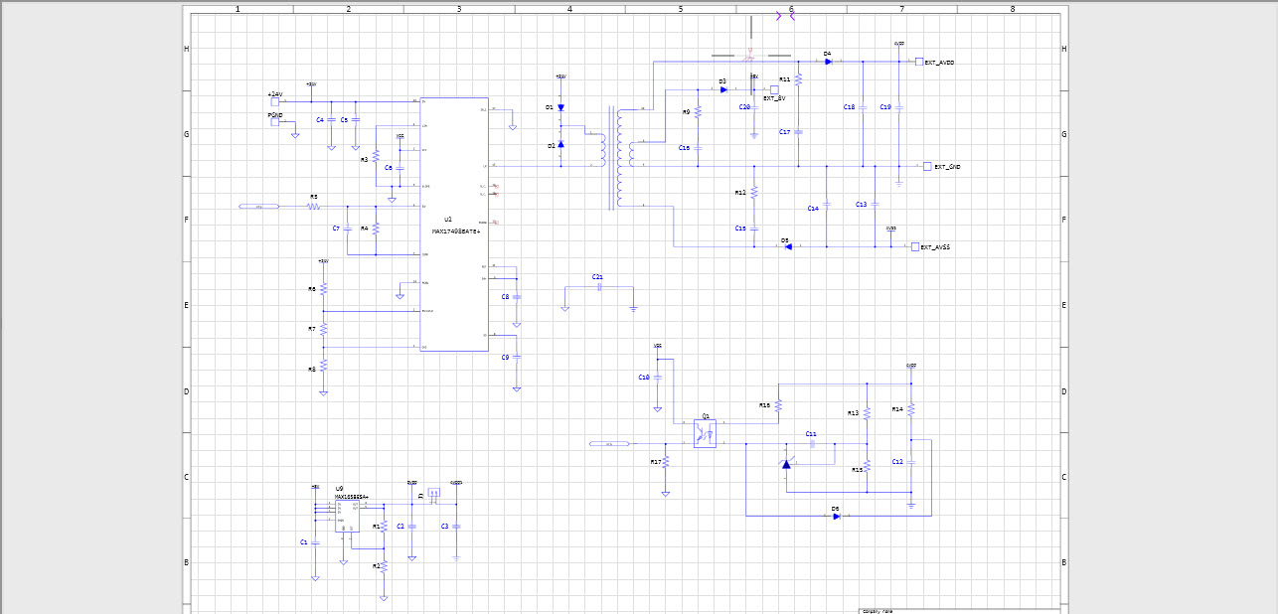1278x614 pixels.
Task: Select resistor R11 symbol
Action: 798,78
